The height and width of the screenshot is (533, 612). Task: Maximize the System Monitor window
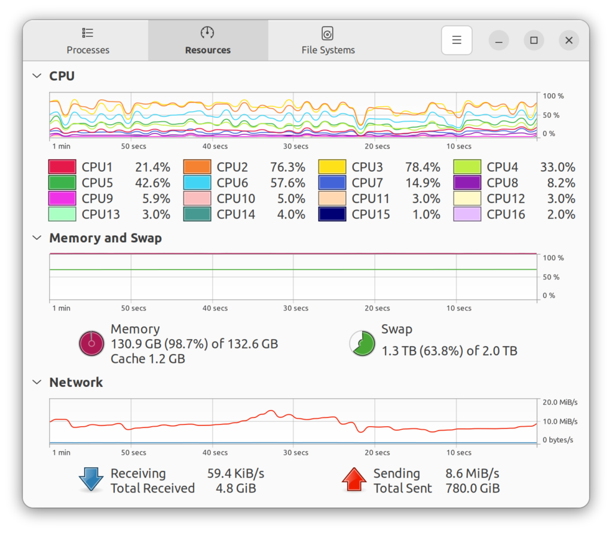point(534,41)
